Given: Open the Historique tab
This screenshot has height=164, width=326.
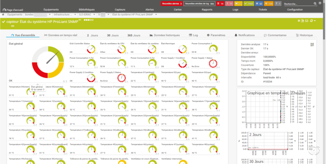Looking at the screenshot, I should (304, 35).
